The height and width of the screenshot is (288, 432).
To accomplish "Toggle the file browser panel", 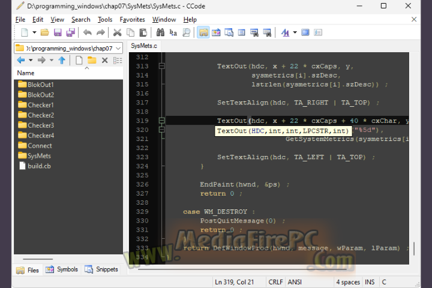I will (203, 32).
